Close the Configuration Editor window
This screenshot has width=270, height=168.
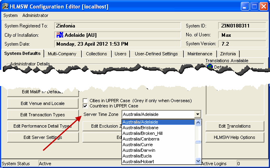(x=264, y=7)
